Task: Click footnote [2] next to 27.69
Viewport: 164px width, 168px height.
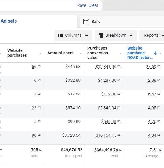Action: [159, 66]
